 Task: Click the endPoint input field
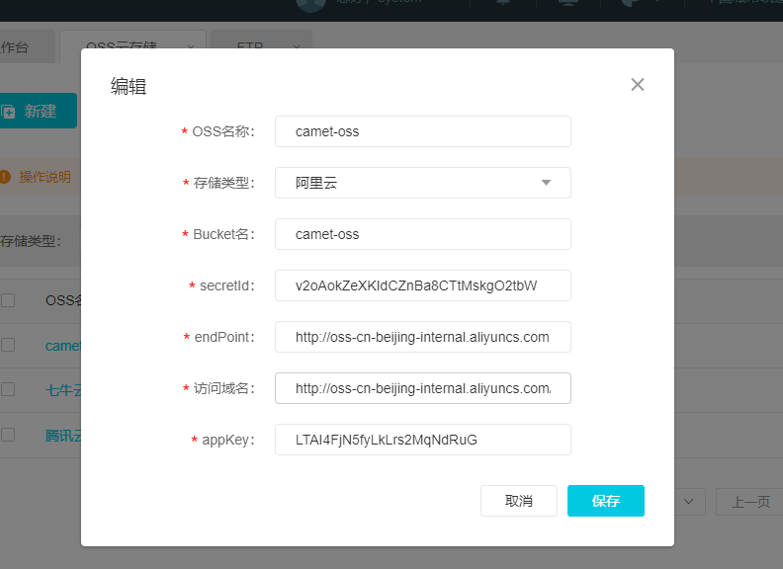(x=423, y=337)
